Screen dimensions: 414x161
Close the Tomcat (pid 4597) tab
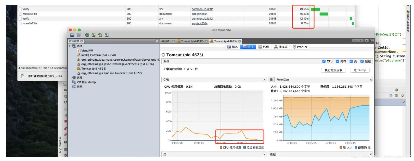click(207, 41)
